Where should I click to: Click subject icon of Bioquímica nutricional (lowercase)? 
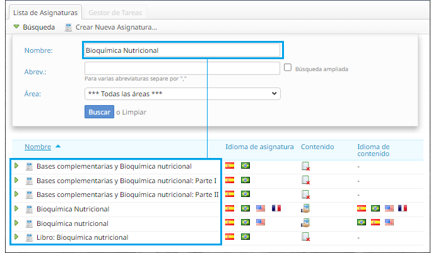pos(29,223)
